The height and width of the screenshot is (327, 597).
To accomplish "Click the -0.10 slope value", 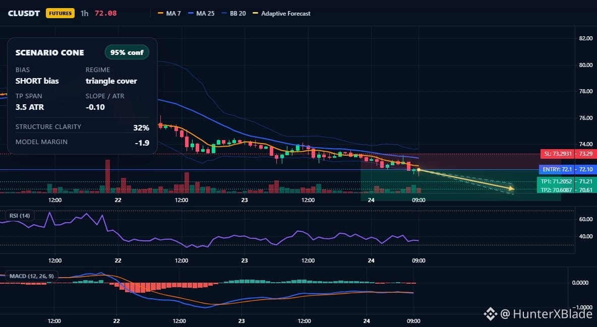I will coord(95,107).
